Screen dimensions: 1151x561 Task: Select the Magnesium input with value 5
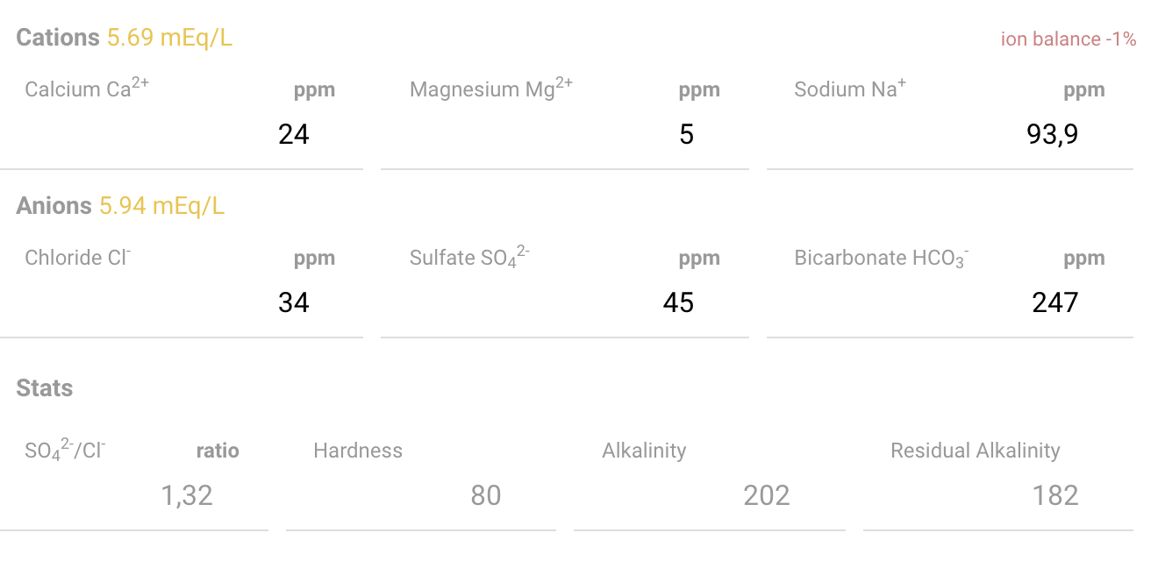(x=564, y=134)
